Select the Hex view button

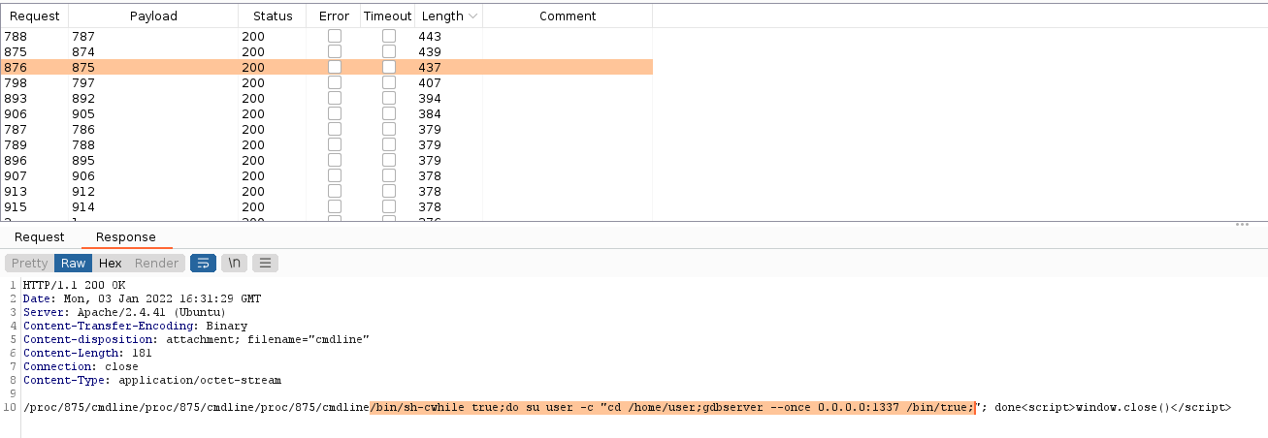pyautogui.click(x=111, y=263)
